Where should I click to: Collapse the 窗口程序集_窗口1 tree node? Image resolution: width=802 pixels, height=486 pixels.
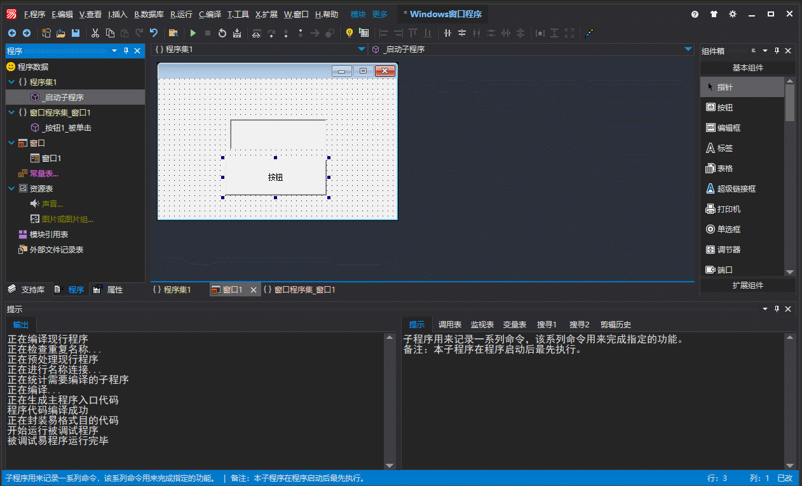tap(11, 112)
